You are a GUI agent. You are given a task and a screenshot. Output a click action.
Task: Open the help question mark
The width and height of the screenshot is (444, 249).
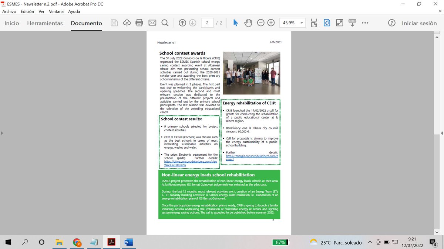391,23
